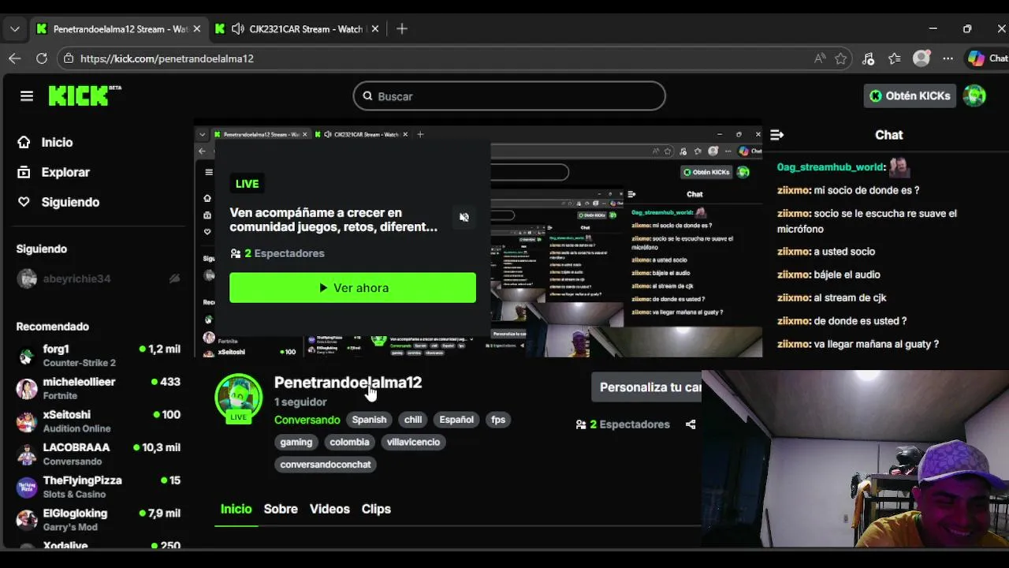Click the Penetrandoelalma12 channel avatar

[x=238, y=397]
